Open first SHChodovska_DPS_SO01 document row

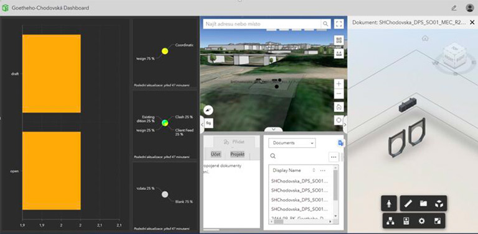coord(299,181)
